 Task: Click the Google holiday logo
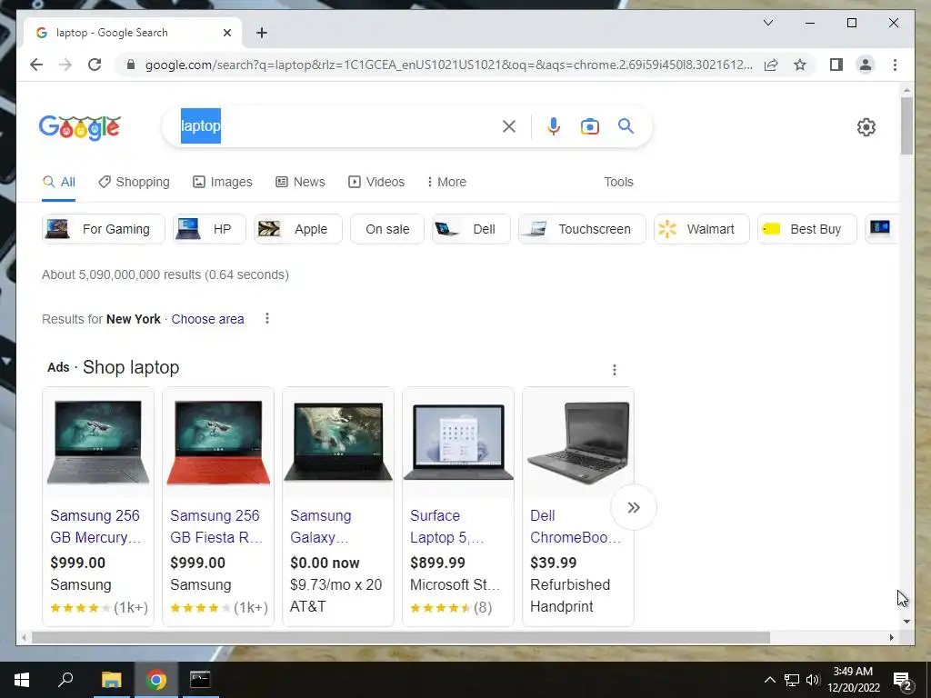[80, 127]
